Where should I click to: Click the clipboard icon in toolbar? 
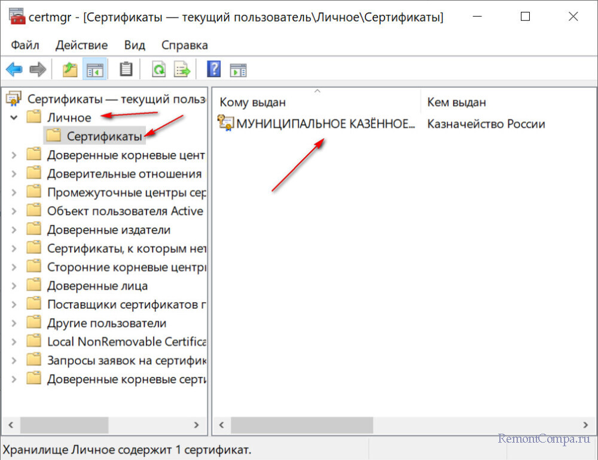click(126, 70)
